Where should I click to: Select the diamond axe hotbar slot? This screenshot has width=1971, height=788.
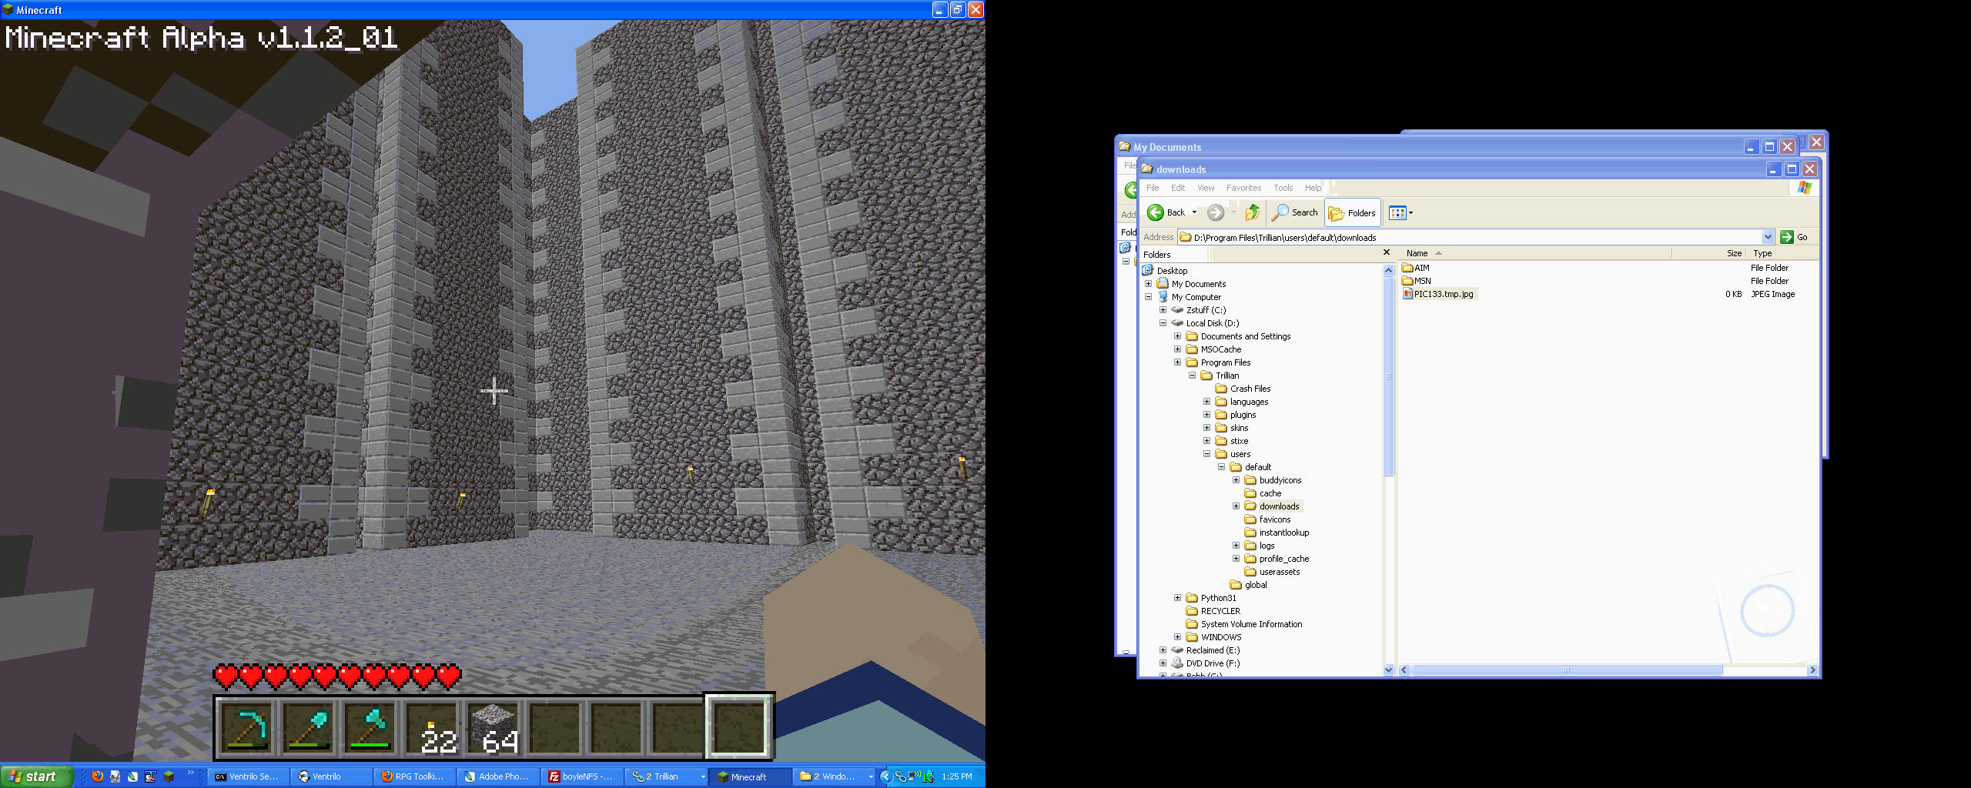pyautogui.click(x=370, y=727)
